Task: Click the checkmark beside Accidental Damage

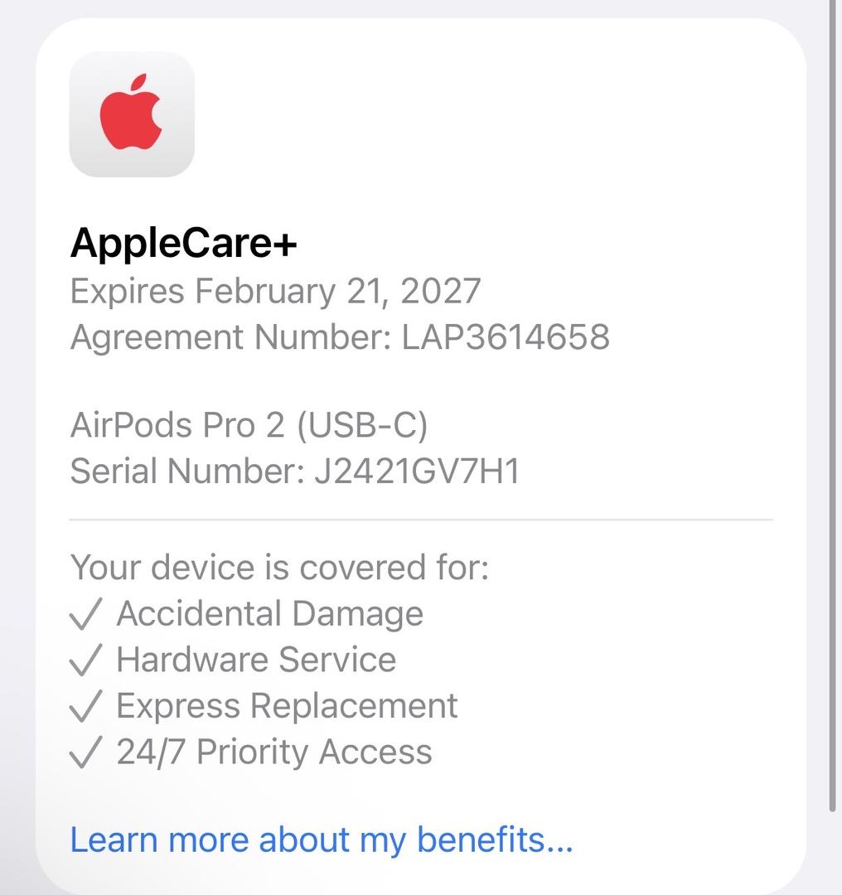Action: point(86,615)
